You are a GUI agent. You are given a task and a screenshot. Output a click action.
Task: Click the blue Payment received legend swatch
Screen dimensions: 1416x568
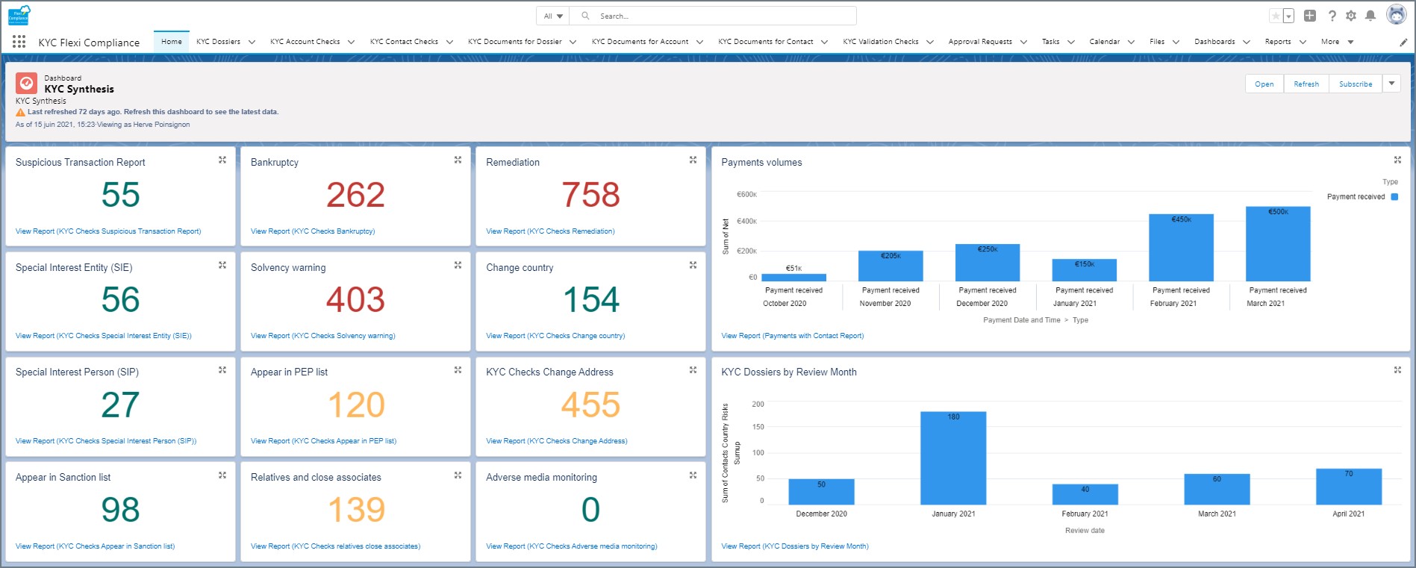tap(1394, 197)
